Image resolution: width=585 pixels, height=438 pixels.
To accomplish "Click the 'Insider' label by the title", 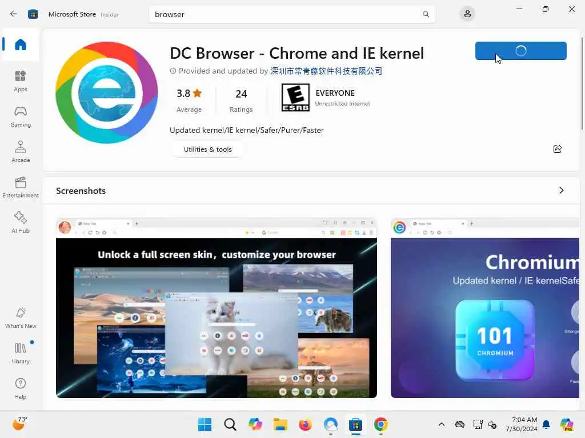I will pos(110,14).
